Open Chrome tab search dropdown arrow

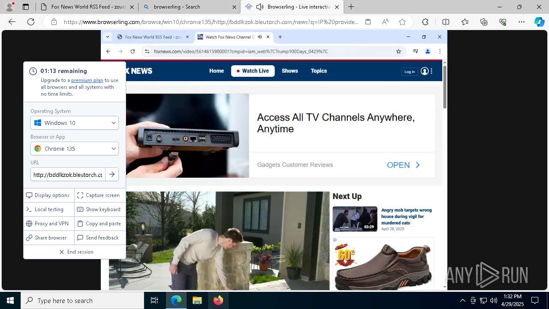pyautogui.click(x=108, y=37)
